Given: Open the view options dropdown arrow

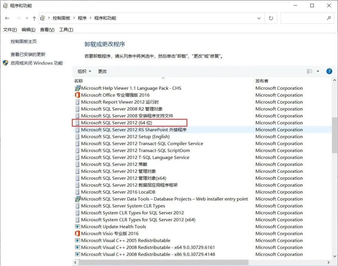Looking at the screenshot, I should [318, 71].
